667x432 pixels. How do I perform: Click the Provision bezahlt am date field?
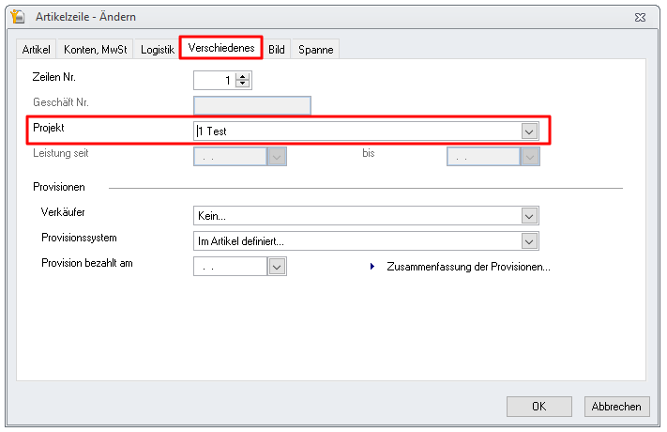coord(230,267)
